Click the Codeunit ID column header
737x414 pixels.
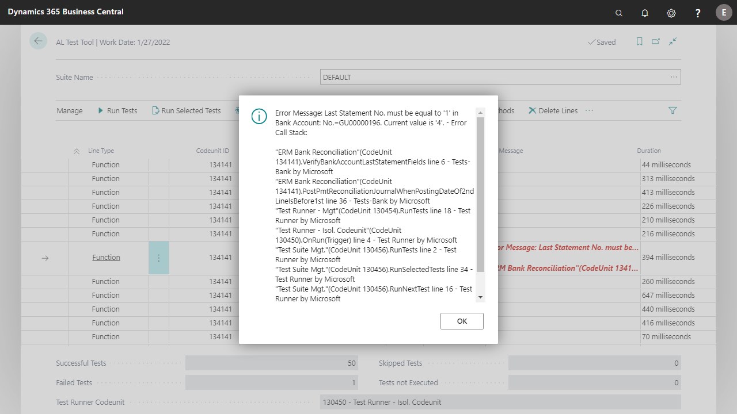click(x=212, y=151)
